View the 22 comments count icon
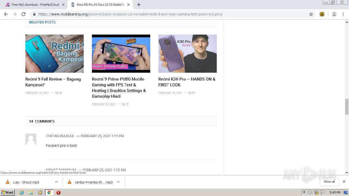 [125, 104]
